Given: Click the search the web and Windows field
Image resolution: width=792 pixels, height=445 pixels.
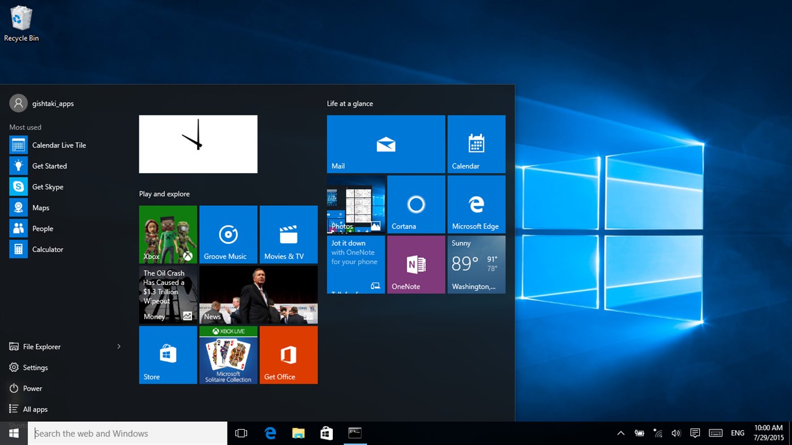Looking at the screenshot, I should (x=127, y=433).
